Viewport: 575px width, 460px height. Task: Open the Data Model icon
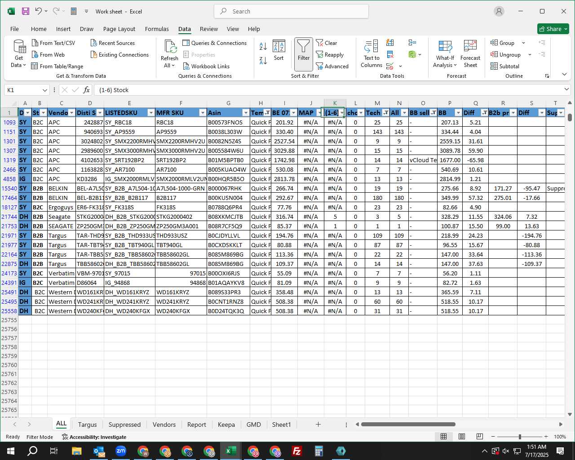coord(412,54)
